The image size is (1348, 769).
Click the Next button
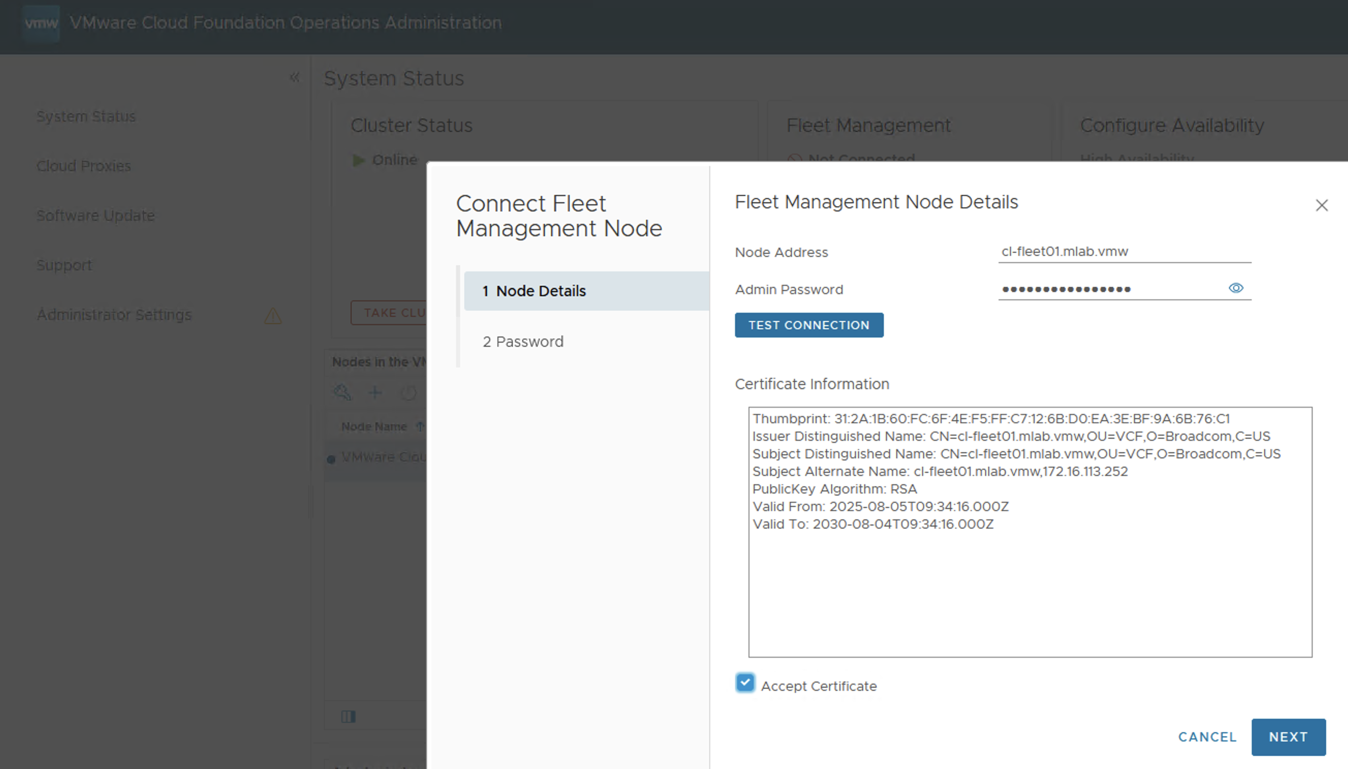click(1288, 737)
